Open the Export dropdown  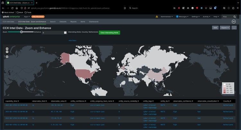click(225, 28)
